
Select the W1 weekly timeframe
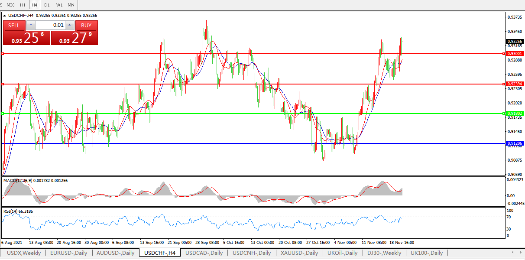pyautogui.click(x=59, y=5)
